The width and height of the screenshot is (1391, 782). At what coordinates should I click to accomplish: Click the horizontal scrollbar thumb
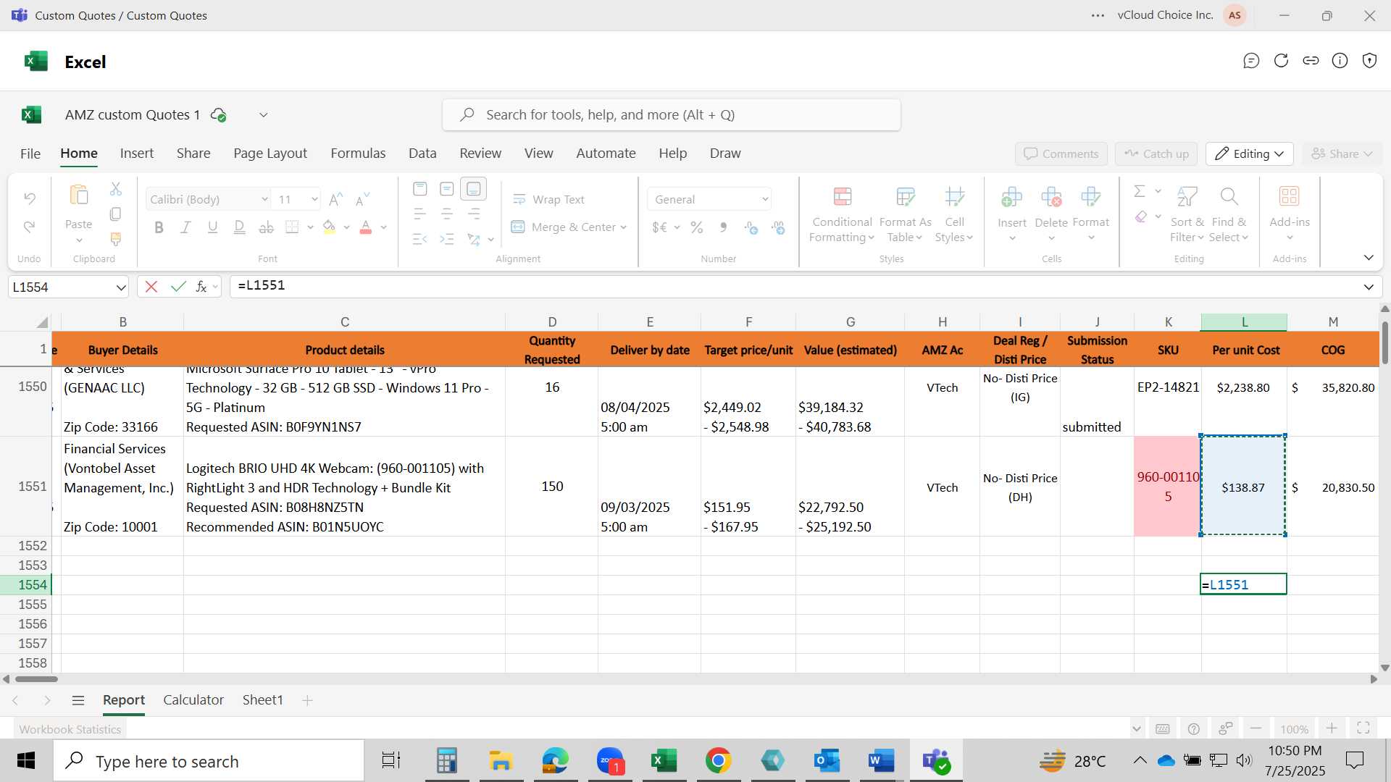tap(36, 679)
